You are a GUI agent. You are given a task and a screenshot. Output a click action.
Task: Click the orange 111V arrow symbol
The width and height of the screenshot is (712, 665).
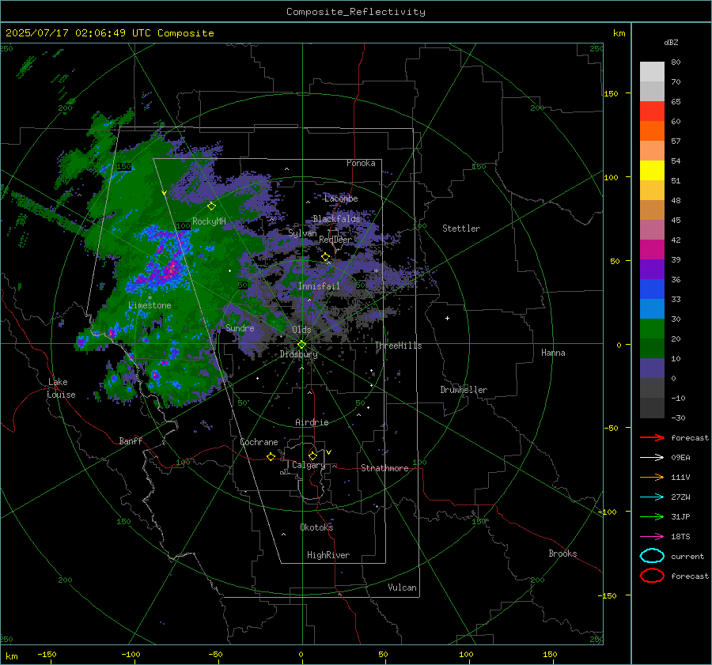(x=652, y=477)
